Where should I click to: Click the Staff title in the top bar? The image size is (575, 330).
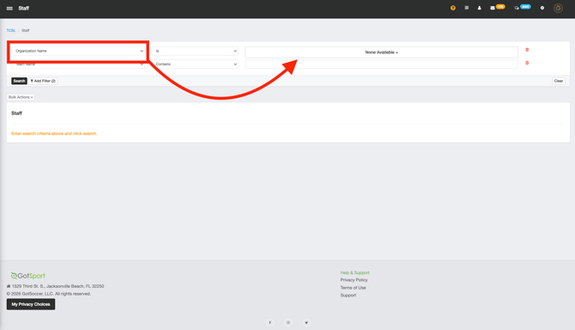(x=24, y=8)
